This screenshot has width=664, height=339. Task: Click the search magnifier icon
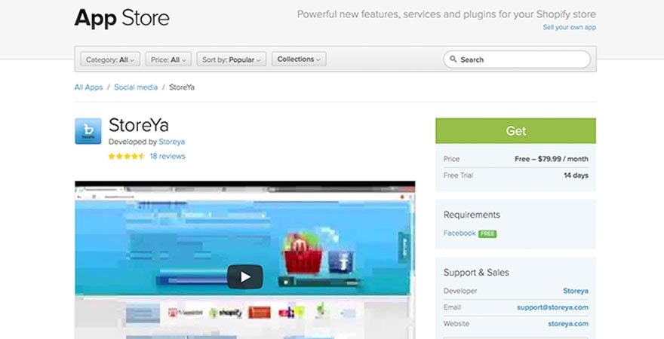click(453, 60)
